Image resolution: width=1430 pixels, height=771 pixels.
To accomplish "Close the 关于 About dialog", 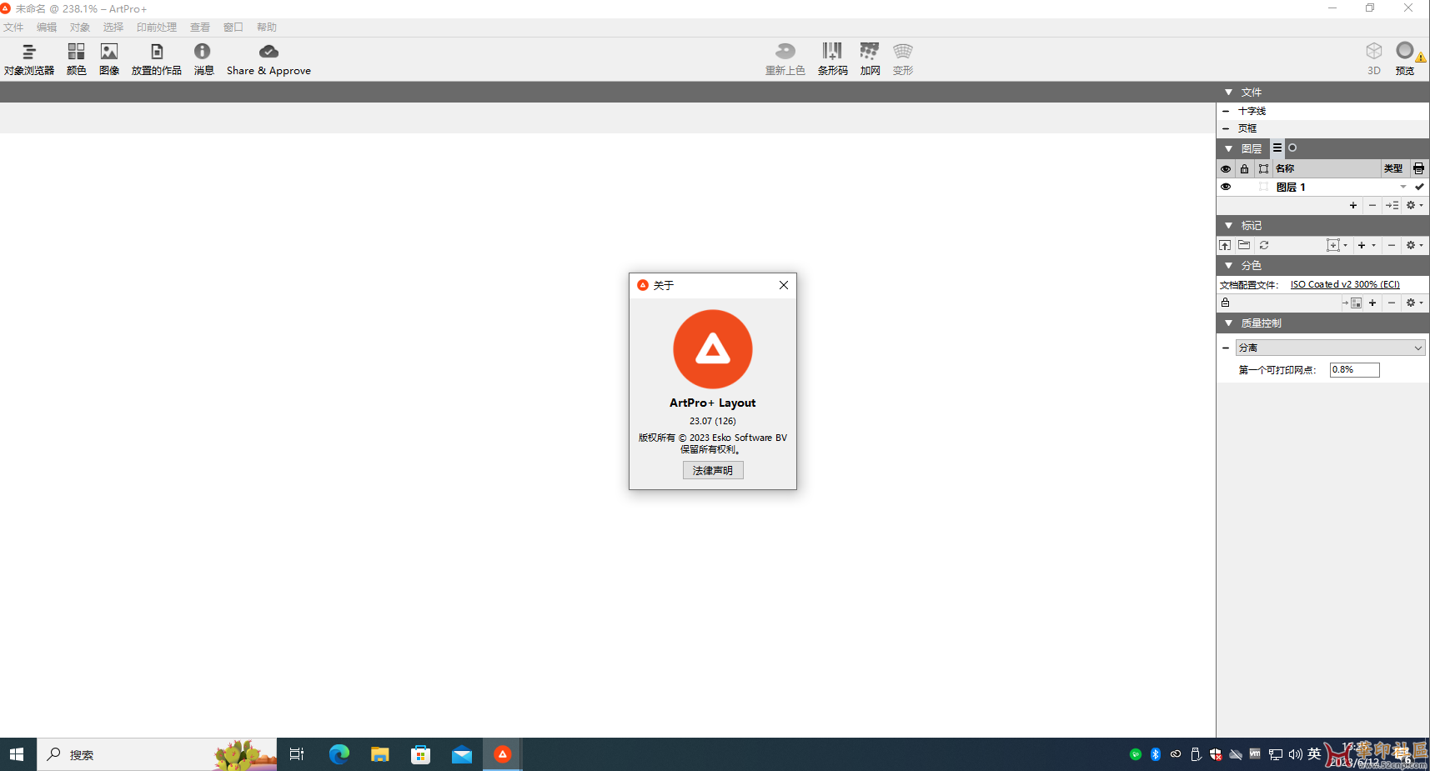I will coord(784,285).
